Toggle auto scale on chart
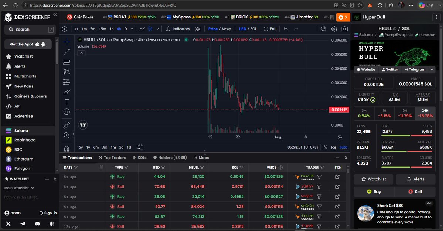443x231 pixels. [343, 147]
